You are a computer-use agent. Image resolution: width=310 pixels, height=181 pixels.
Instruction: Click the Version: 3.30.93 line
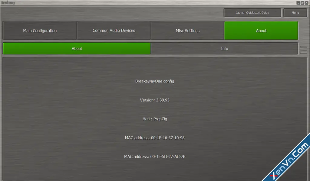coord(155,100)
